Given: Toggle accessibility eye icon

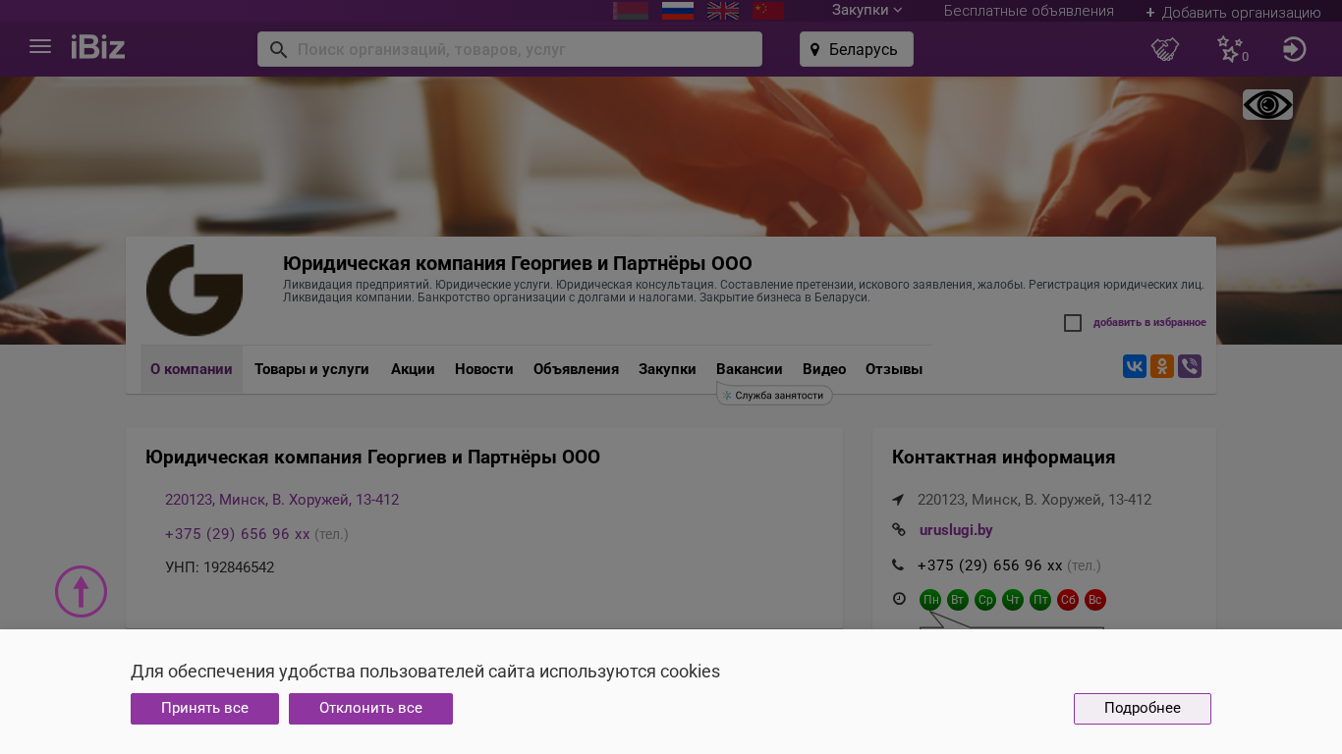Looking at the screenshot, I should pos(1267,105).
